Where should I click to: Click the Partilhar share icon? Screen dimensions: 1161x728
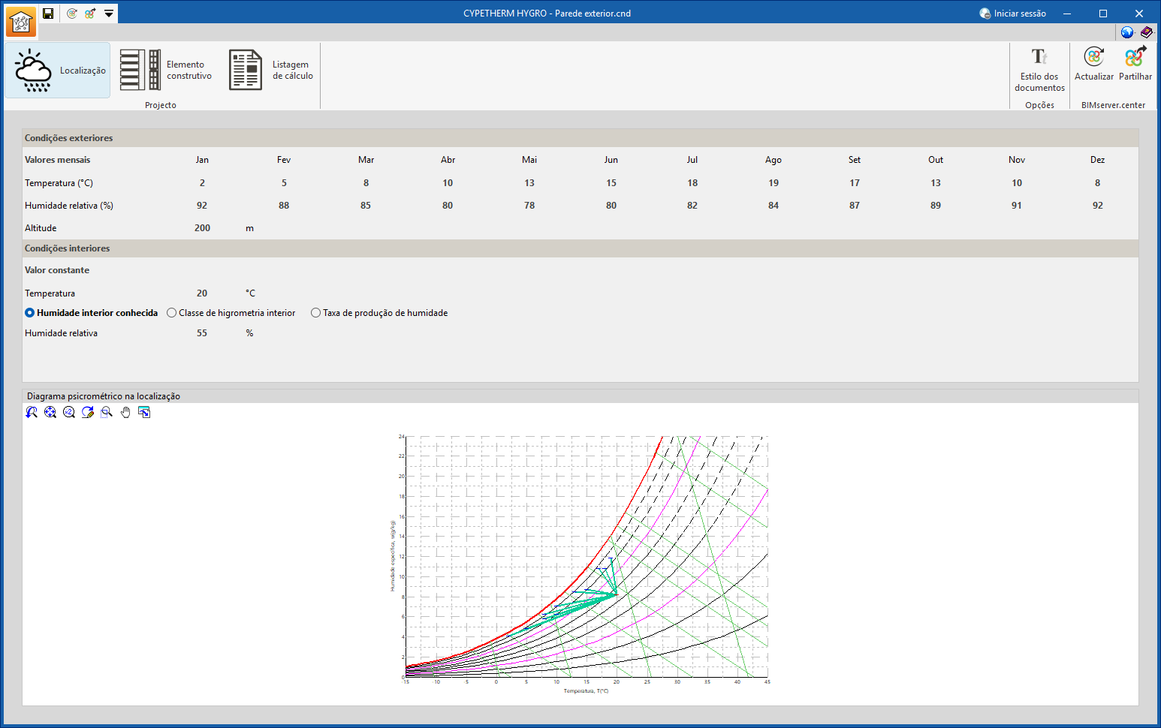1135,64
